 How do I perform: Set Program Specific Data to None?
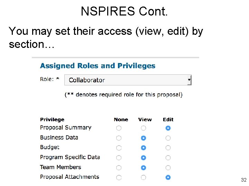pos(119,158)
